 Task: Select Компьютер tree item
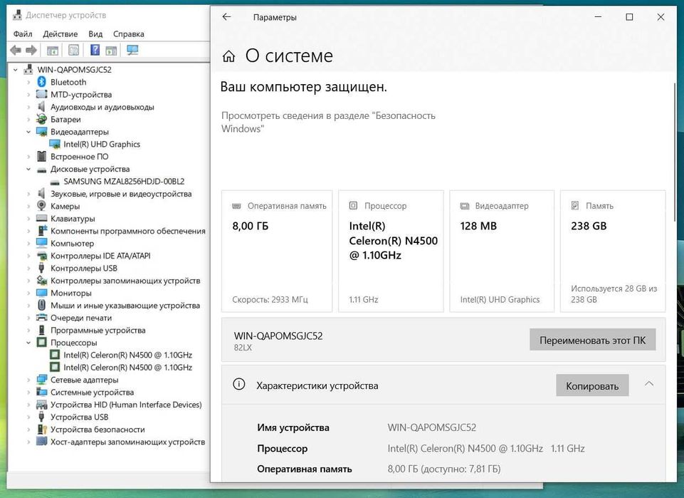point(72,243)
